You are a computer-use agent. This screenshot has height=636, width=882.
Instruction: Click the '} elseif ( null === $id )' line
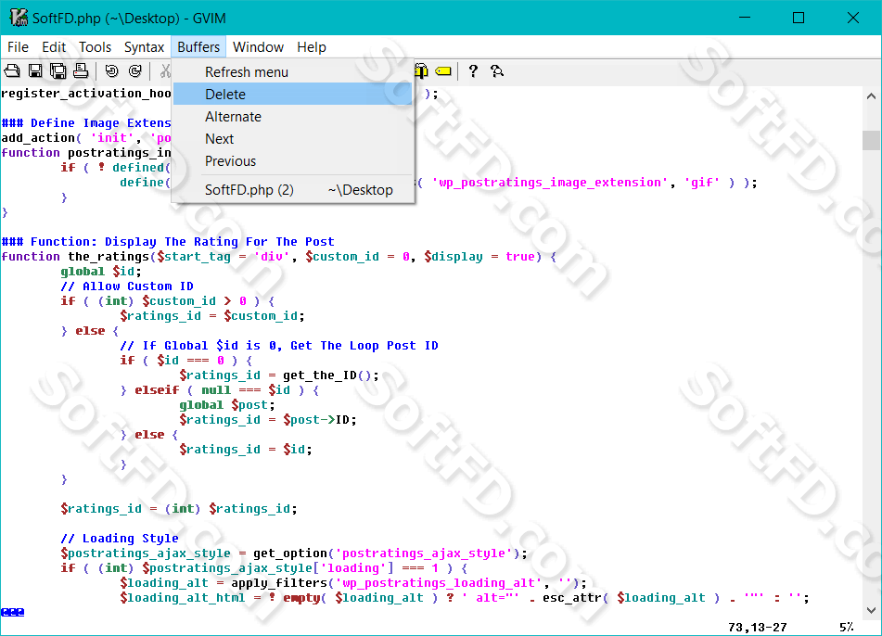[x=220, y=390]
